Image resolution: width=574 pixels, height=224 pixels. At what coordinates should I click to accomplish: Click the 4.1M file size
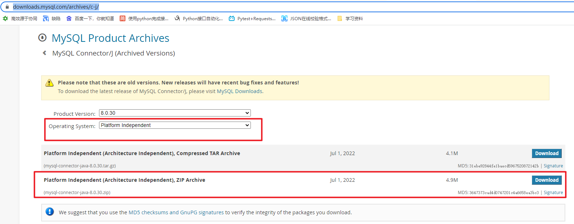pyautogui.click(x=452, y=153)
